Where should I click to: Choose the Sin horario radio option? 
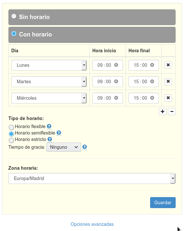coord(14,16)
